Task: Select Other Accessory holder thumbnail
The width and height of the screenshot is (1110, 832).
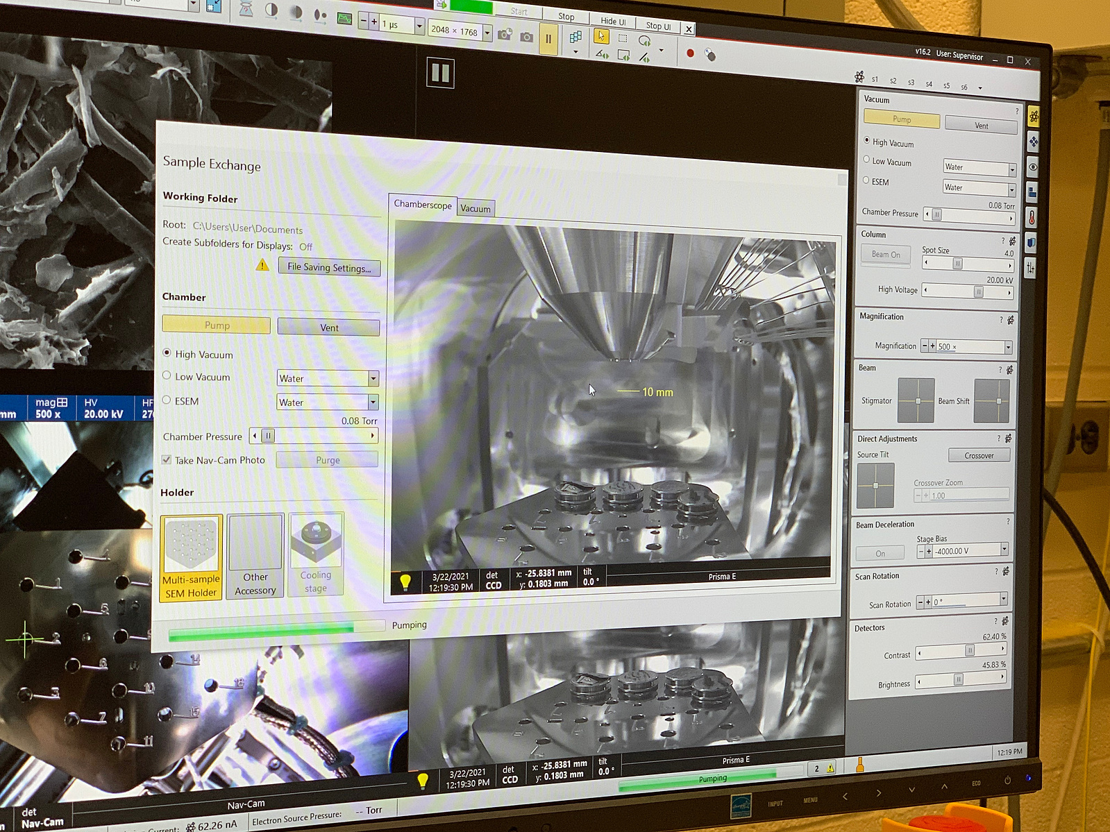Action: click(x=255, y=556)
